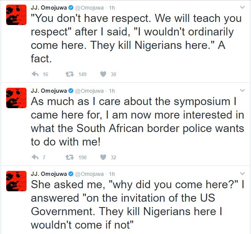Click the 1h timestamp on the third tweet
This screenshot has height=234, width=251.
click(x=112, y=174)
